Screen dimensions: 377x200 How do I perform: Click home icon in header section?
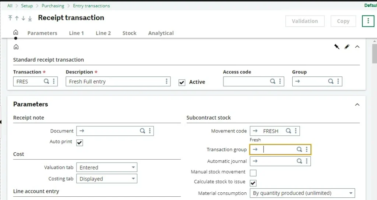pyautogui.click(x=16, y=47)
